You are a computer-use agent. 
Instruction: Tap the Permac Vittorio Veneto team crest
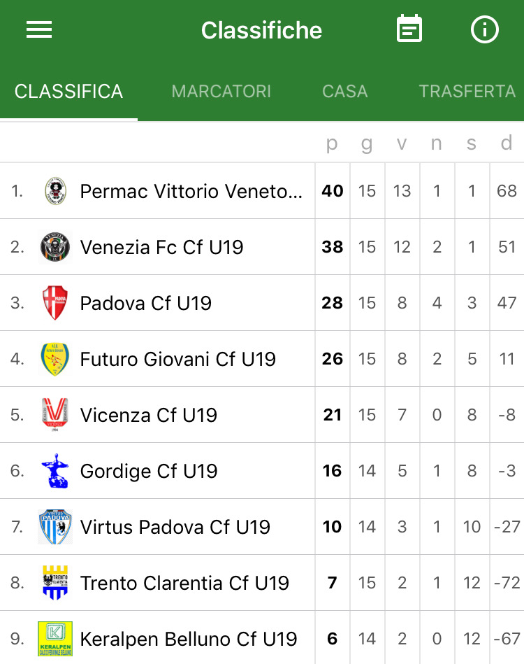[55, 191]
